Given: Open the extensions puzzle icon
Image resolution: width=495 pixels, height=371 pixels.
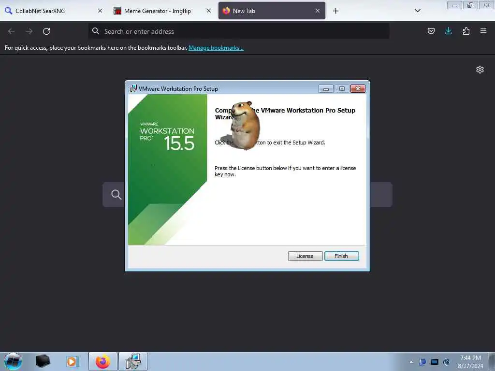Looking at the screenshot, I should (466, 31).
